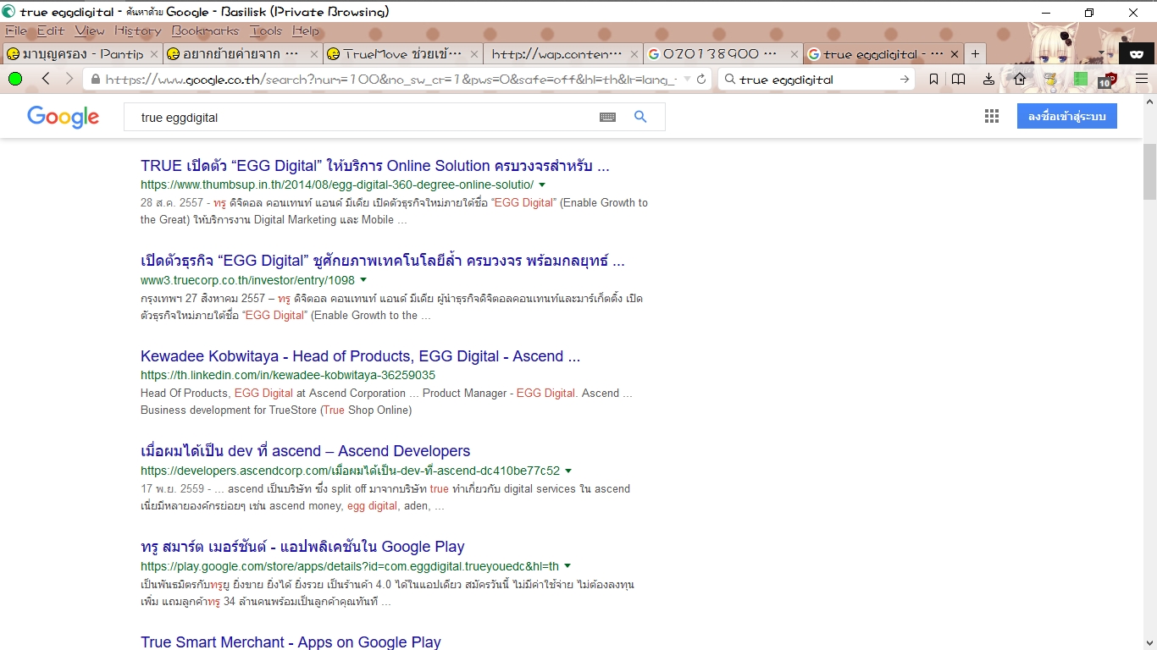The height and width of the screenshot is (650, 1157).
Task: Close the 'มาบุญครอง - Pantip' tab
Action: point(153,54)
